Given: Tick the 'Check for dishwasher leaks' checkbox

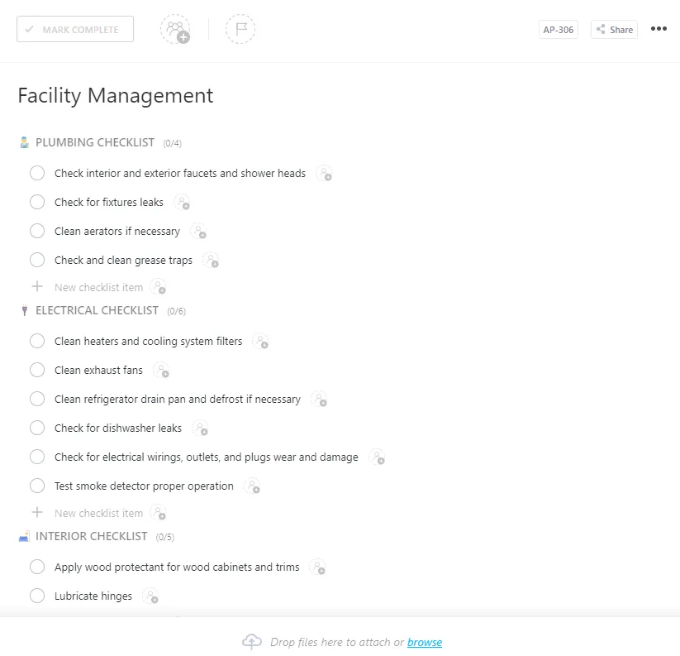Looking at the screenshot, I should (37, 428).
